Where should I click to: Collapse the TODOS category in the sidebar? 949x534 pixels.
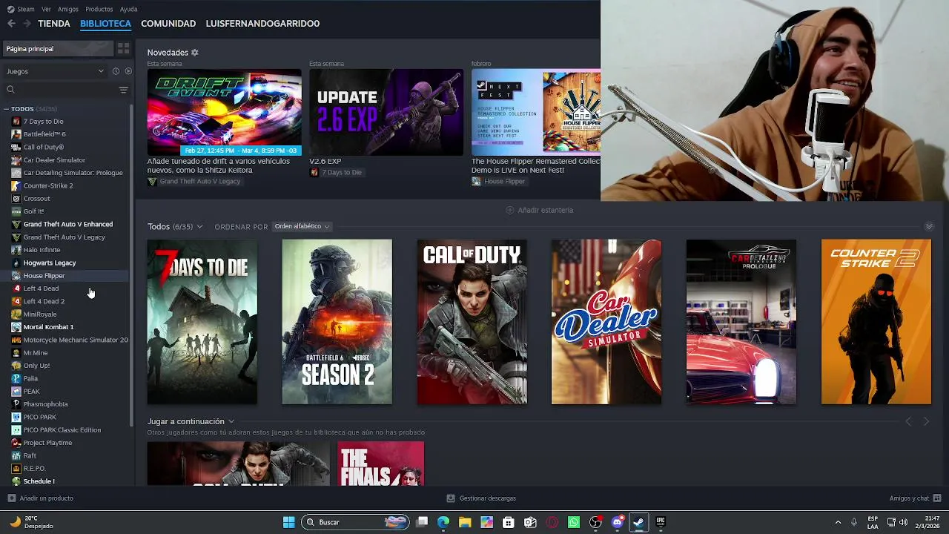(6, 109)
